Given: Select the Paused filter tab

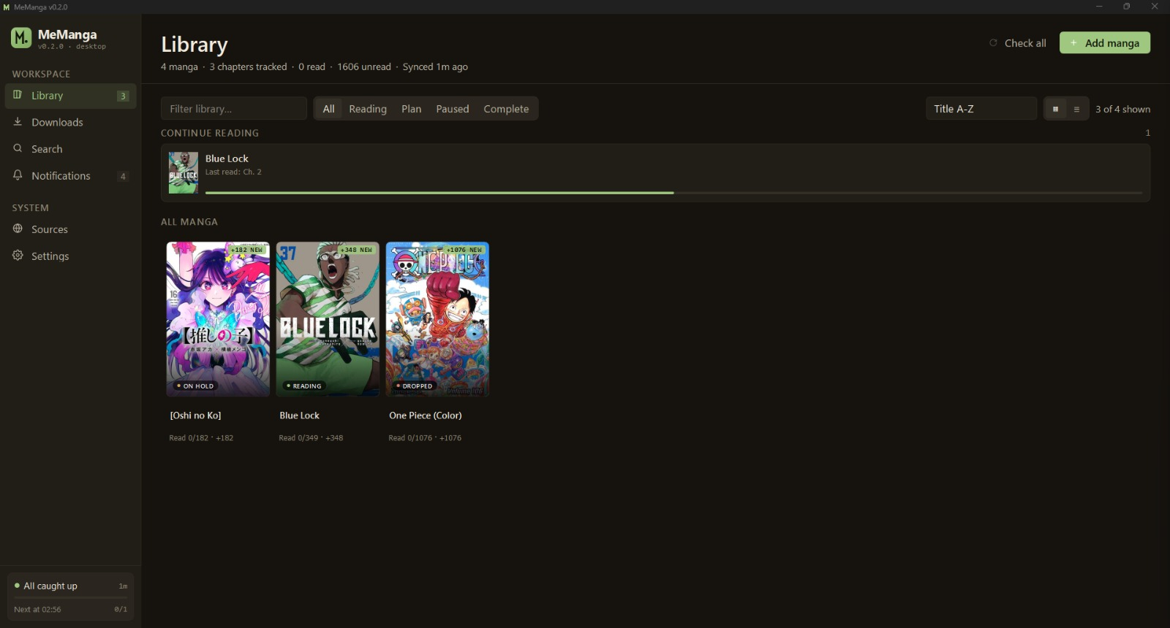Looking at the screenshot, I should tap(453, 109).
